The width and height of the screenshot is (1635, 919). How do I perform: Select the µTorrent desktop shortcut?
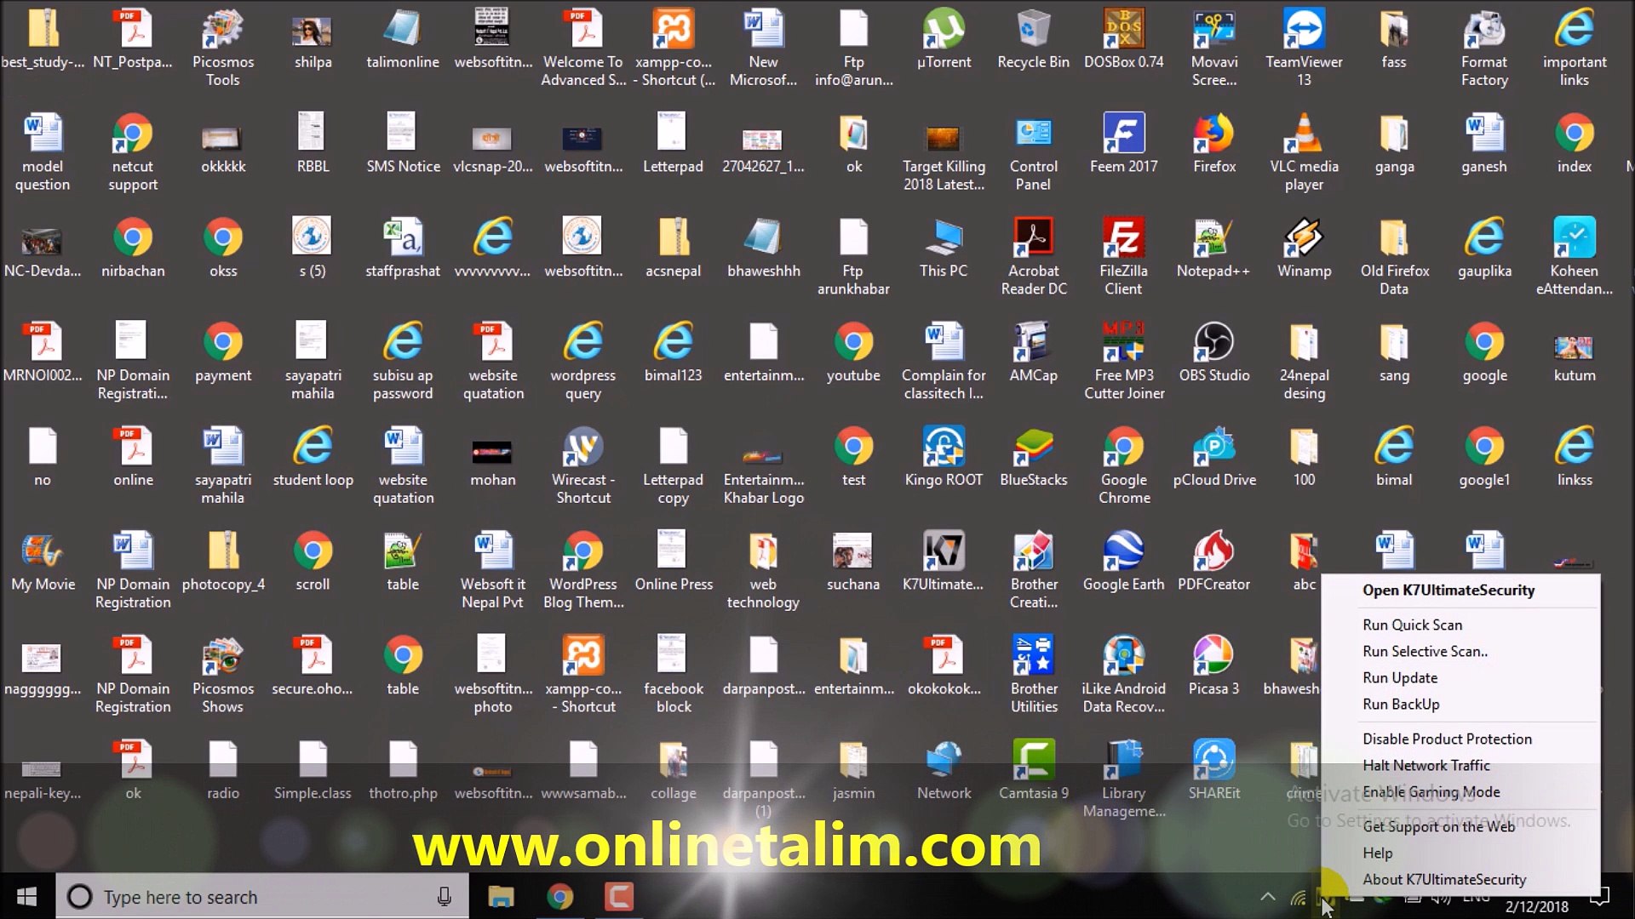click(x=944, y=31)
